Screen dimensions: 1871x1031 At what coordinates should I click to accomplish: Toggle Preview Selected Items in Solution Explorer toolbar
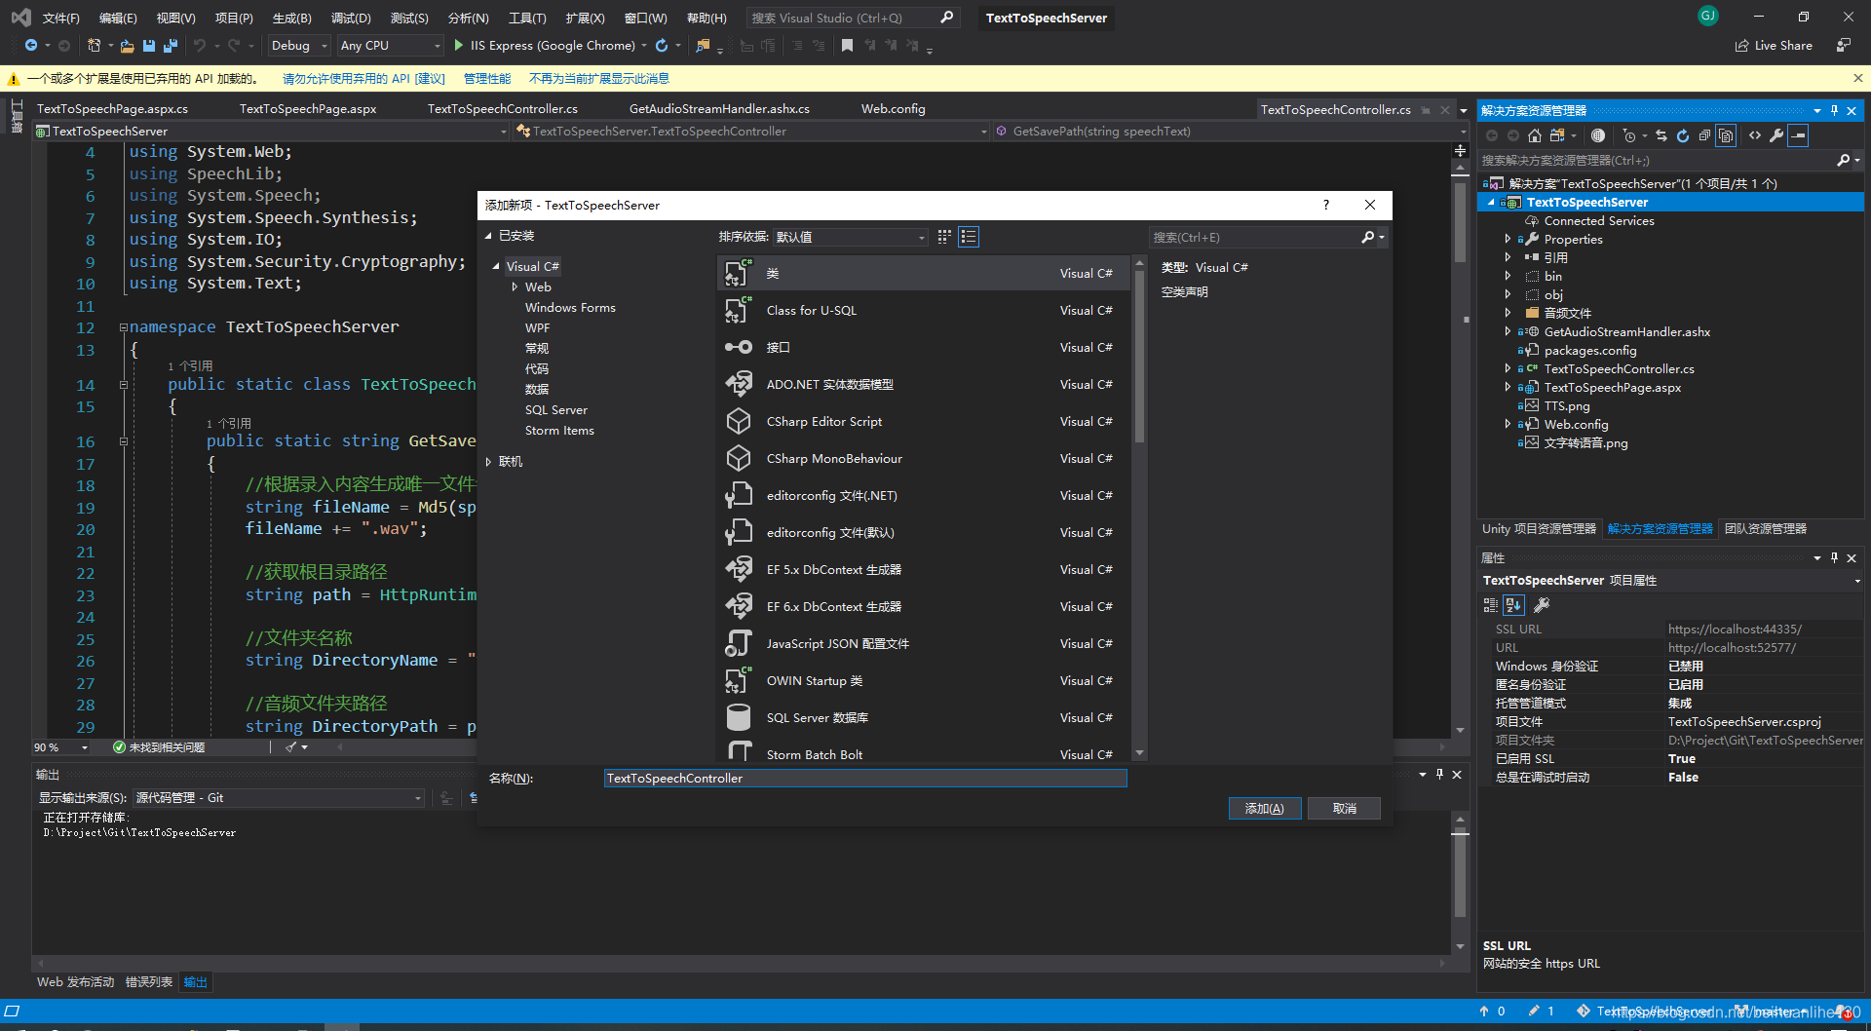pos(1799,135)
